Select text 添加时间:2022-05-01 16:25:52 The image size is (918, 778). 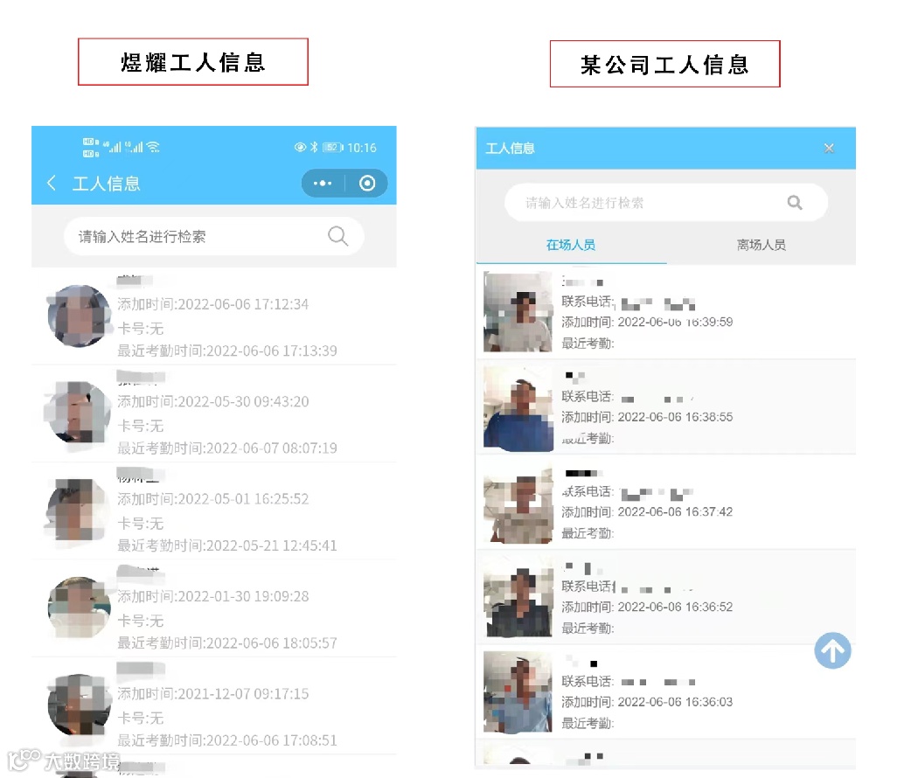(213, 499)
